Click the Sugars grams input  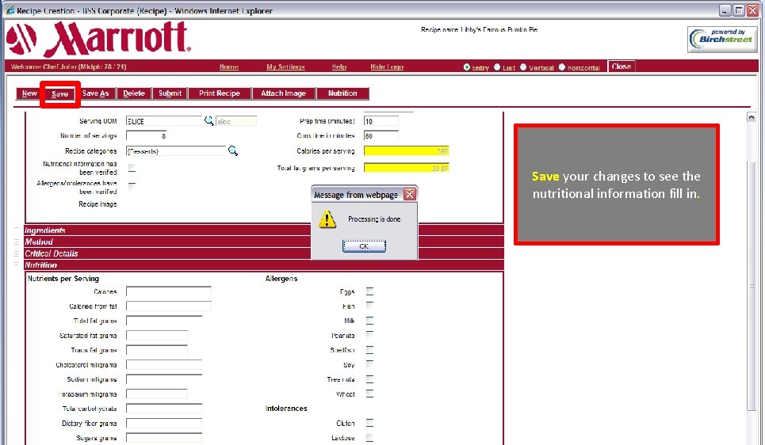point(164,438)
